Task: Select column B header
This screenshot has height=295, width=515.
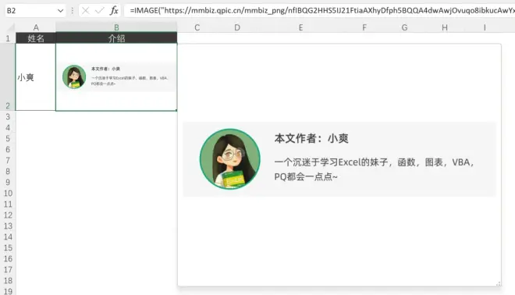Action: click(116, 27)
